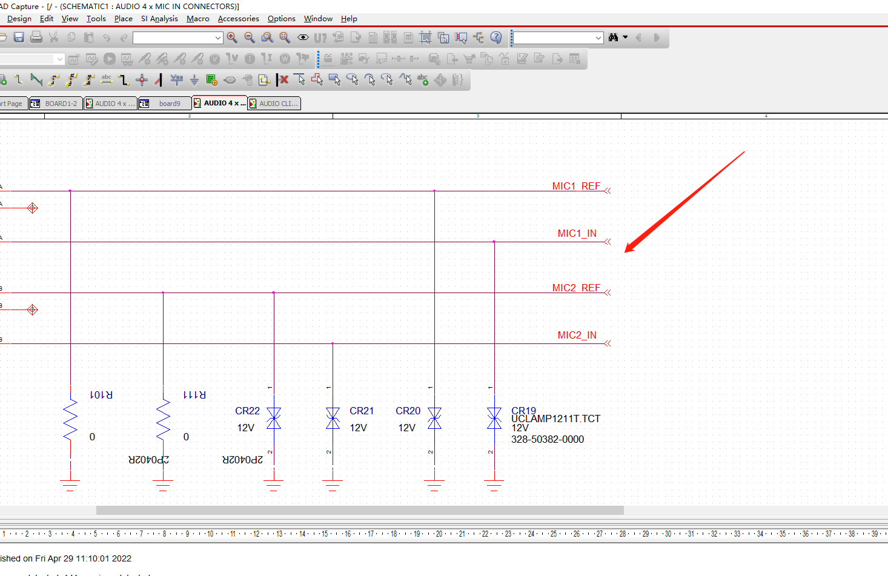Open search options arrow beside binoculars
888x576 pixels.
pyautogui.click(x=625, y=38)
